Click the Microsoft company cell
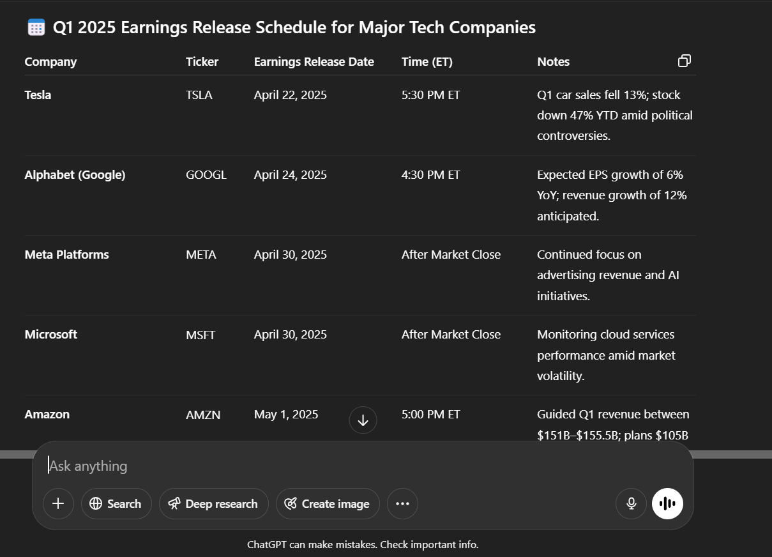Screen dimensions: 772x557 point(50,335)
